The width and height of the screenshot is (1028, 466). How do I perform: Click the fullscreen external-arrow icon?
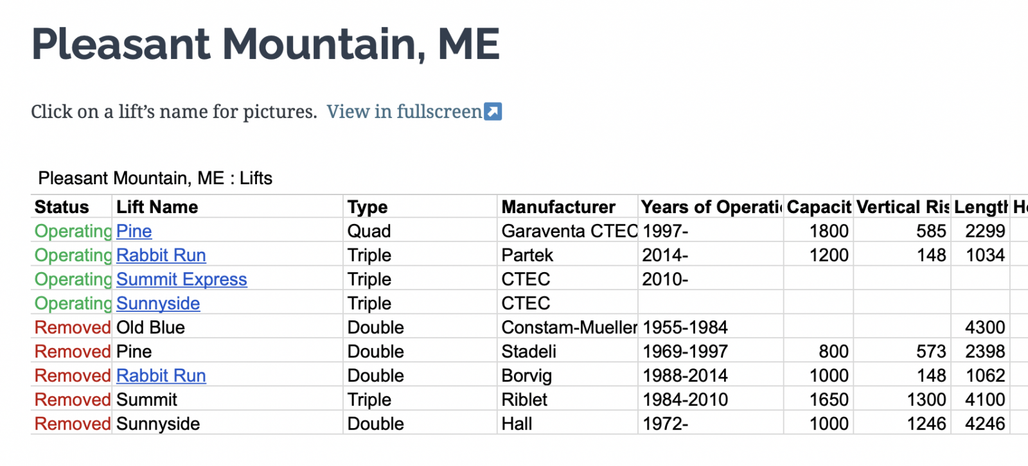(493, 112)
